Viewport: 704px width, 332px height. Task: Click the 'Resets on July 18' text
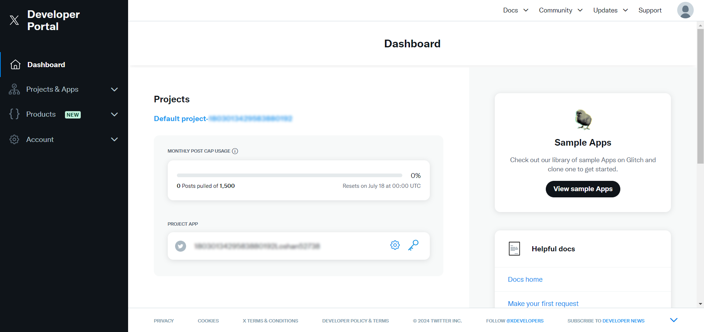pyautogui.click(x=381, y=186)
